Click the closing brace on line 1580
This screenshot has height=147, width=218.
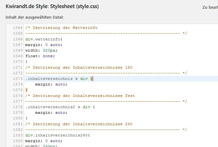(27, 118)
